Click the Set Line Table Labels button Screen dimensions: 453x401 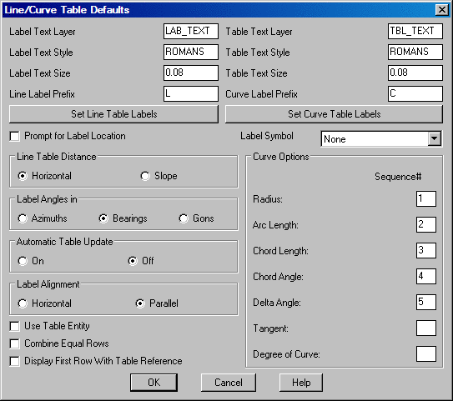[x=113, y=114]
